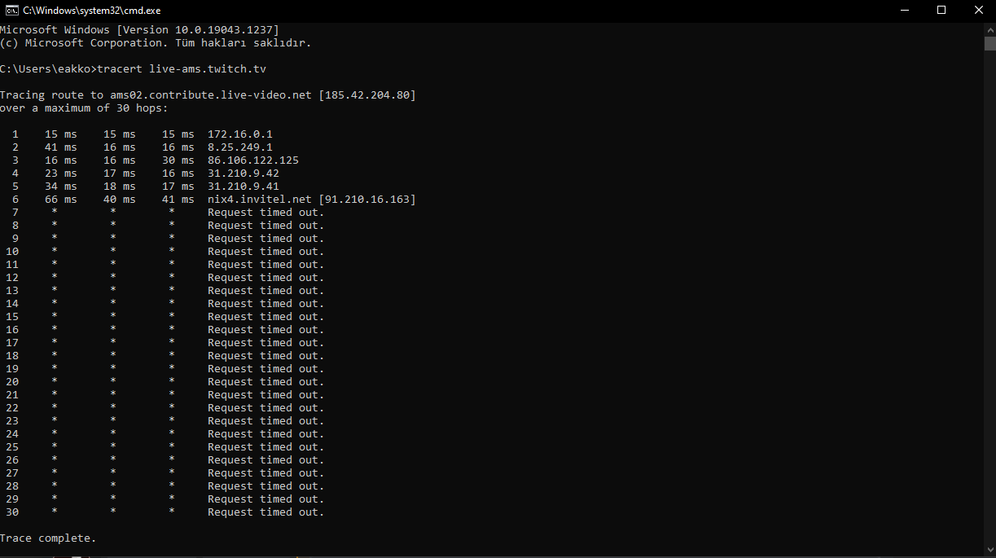
Task: Click the empty scrollbar track below thumb
Action: pyautogui.click(x=989, y=301)
